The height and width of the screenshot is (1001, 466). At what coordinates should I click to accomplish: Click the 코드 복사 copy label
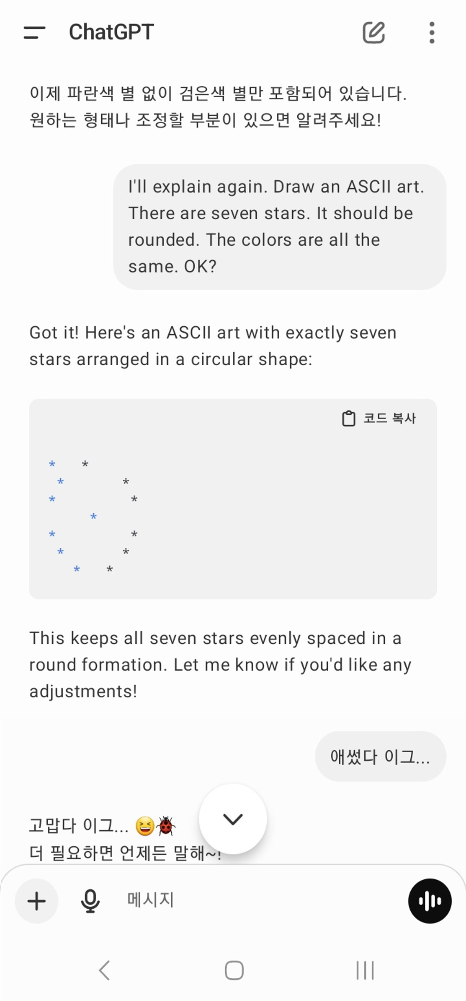pyautogui.click(x=389, y=418)
